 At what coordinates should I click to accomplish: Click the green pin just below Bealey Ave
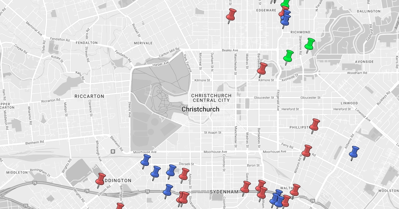[x=288, y=56]
